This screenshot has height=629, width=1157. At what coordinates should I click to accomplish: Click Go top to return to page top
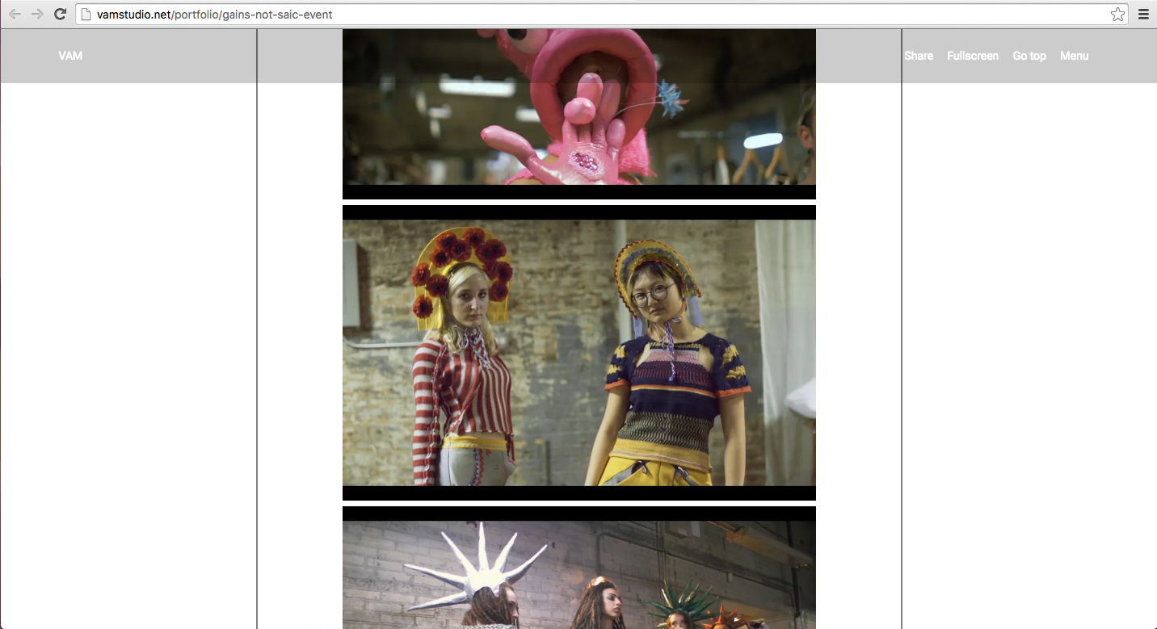point(1029,55)
